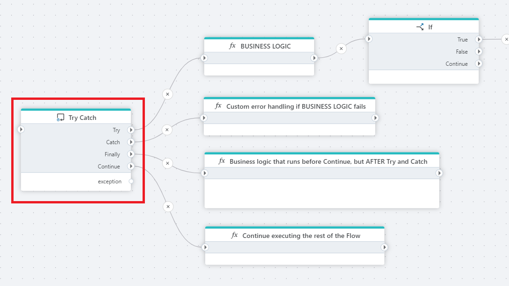Click output port of Custom error handling node
This screenshot has width=509, height=286.
375,118
